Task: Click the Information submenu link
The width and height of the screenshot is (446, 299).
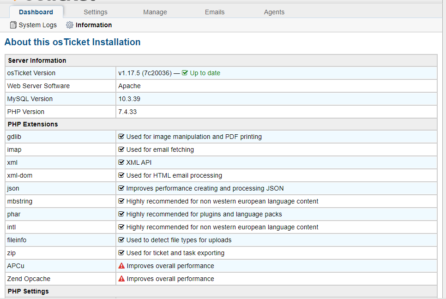Action: click(94, 25)
